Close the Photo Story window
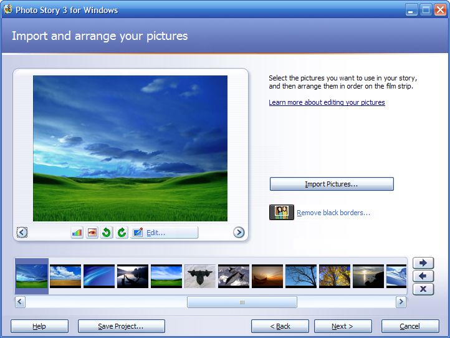Viewport: 450px width, 338px height. pos(440,10)
